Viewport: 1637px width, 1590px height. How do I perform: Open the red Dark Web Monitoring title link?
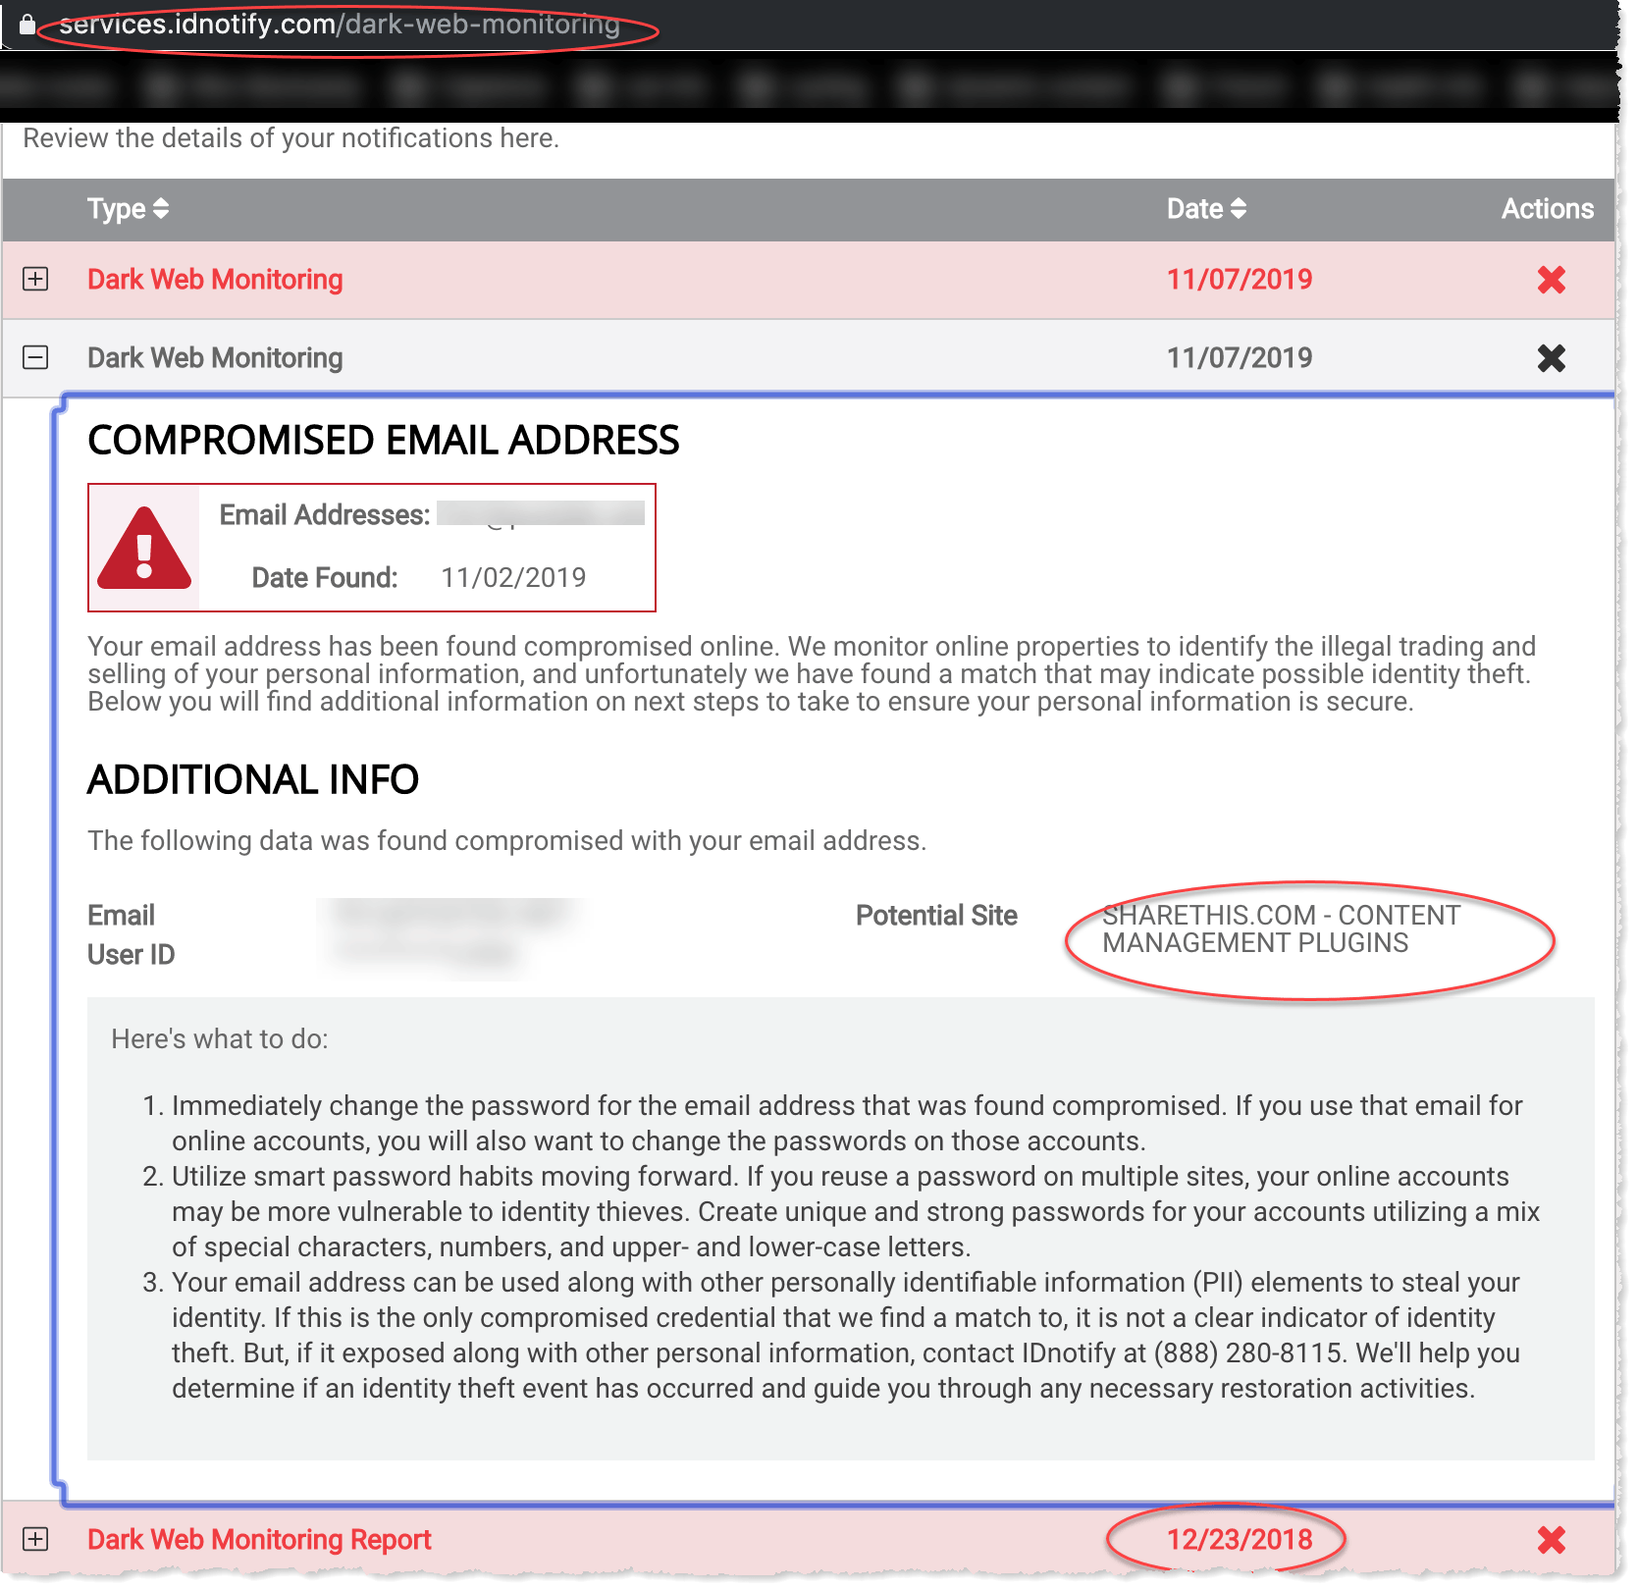215,280
